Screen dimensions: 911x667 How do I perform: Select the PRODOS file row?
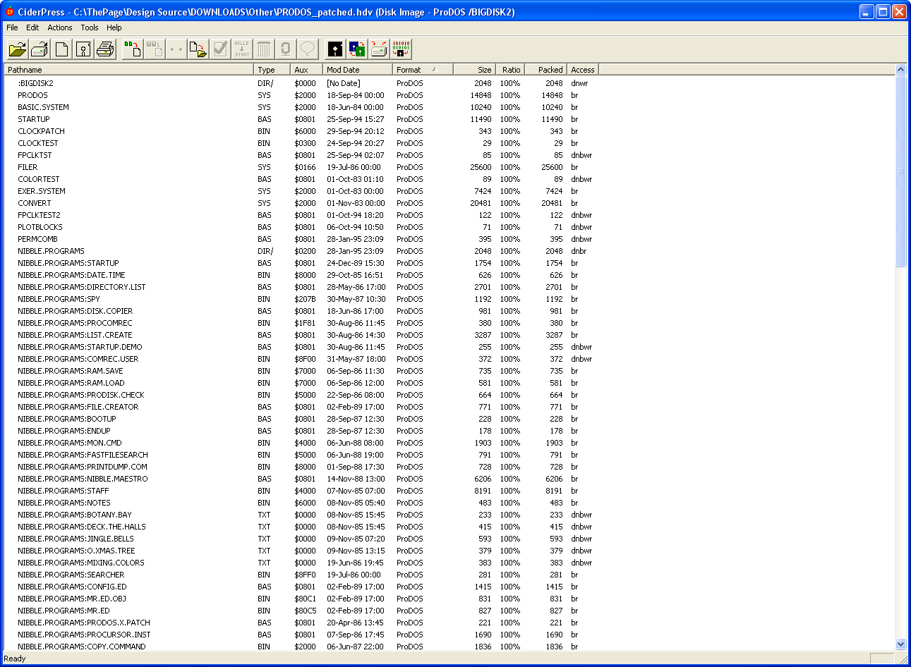(x=302, y=95)
